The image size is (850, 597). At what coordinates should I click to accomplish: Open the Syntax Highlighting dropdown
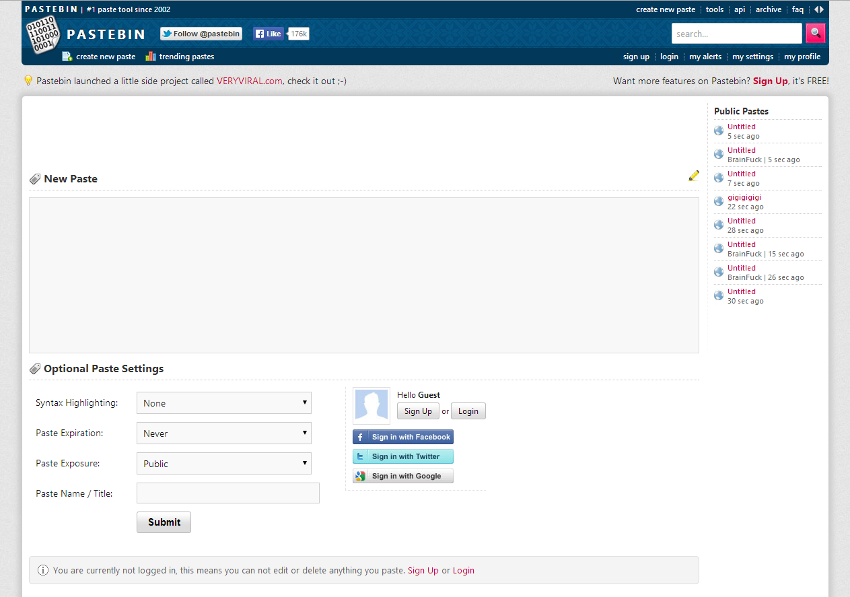click(223, 403)
